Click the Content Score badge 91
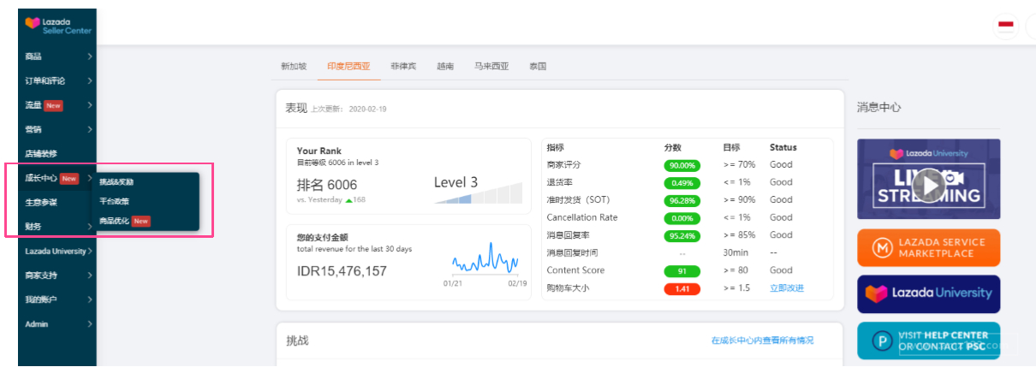The width and height of the screenshot is (1036, 373). click(x=682, y=271)
